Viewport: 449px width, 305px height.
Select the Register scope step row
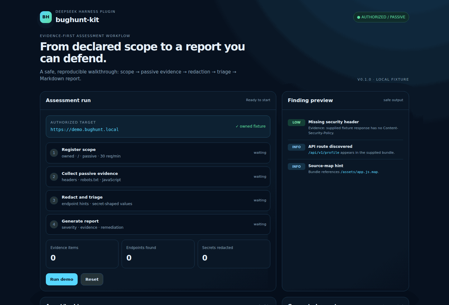(x=158, y=153)
